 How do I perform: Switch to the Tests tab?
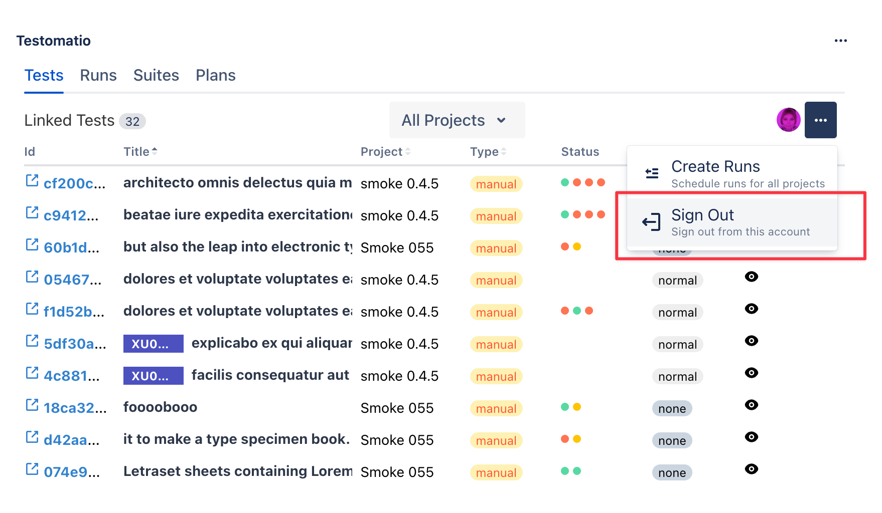[44, 75]
